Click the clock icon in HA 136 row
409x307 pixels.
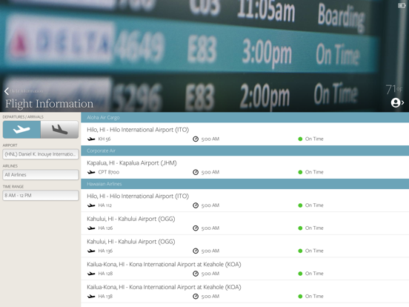196,251
